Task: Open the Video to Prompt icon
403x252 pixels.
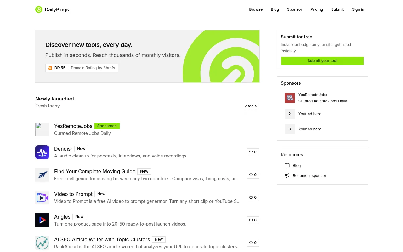Action: pyautogui.click(x=42, y=198)
